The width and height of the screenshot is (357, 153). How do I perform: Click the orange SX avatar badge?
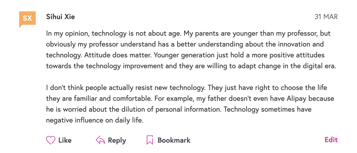tap(27, 19)
